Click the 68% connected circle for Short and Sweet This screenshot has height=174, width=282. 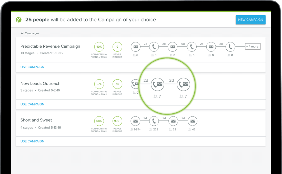[99, 121]
